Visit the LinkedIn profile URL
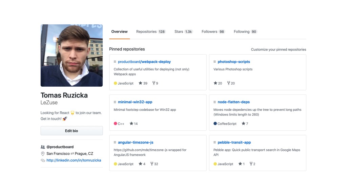This screenshot has height=195, width=347. [x=74, y=160]
